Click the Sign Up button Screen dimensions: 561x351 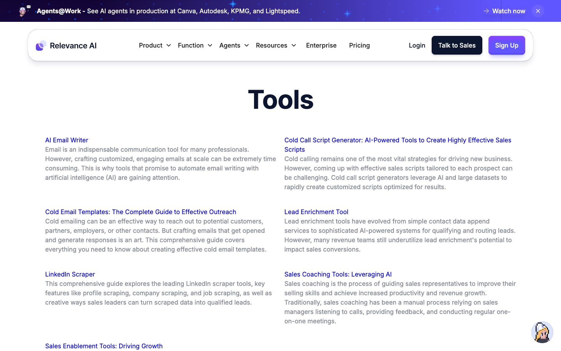point(506,45)
